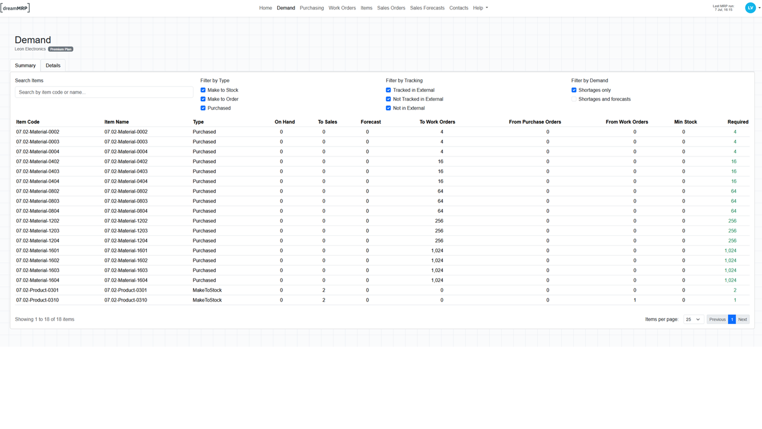Click the Leon Electronics company name
The width and height of the screenshot is (762, 429).
30,49
